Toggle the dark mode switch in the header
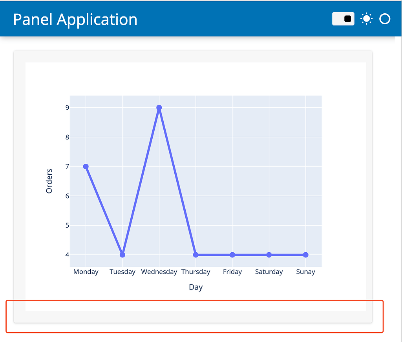The height and width of the screenshot is (342, 402). click(343, 18)
